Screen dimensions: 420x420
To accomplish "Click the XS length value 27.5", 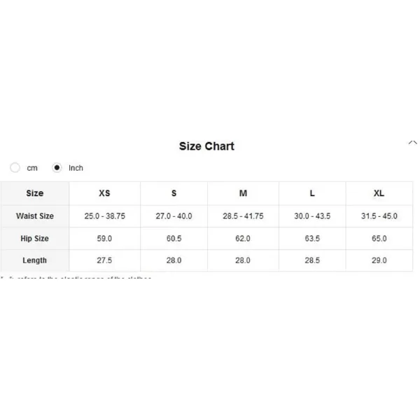I will (104, 260).
